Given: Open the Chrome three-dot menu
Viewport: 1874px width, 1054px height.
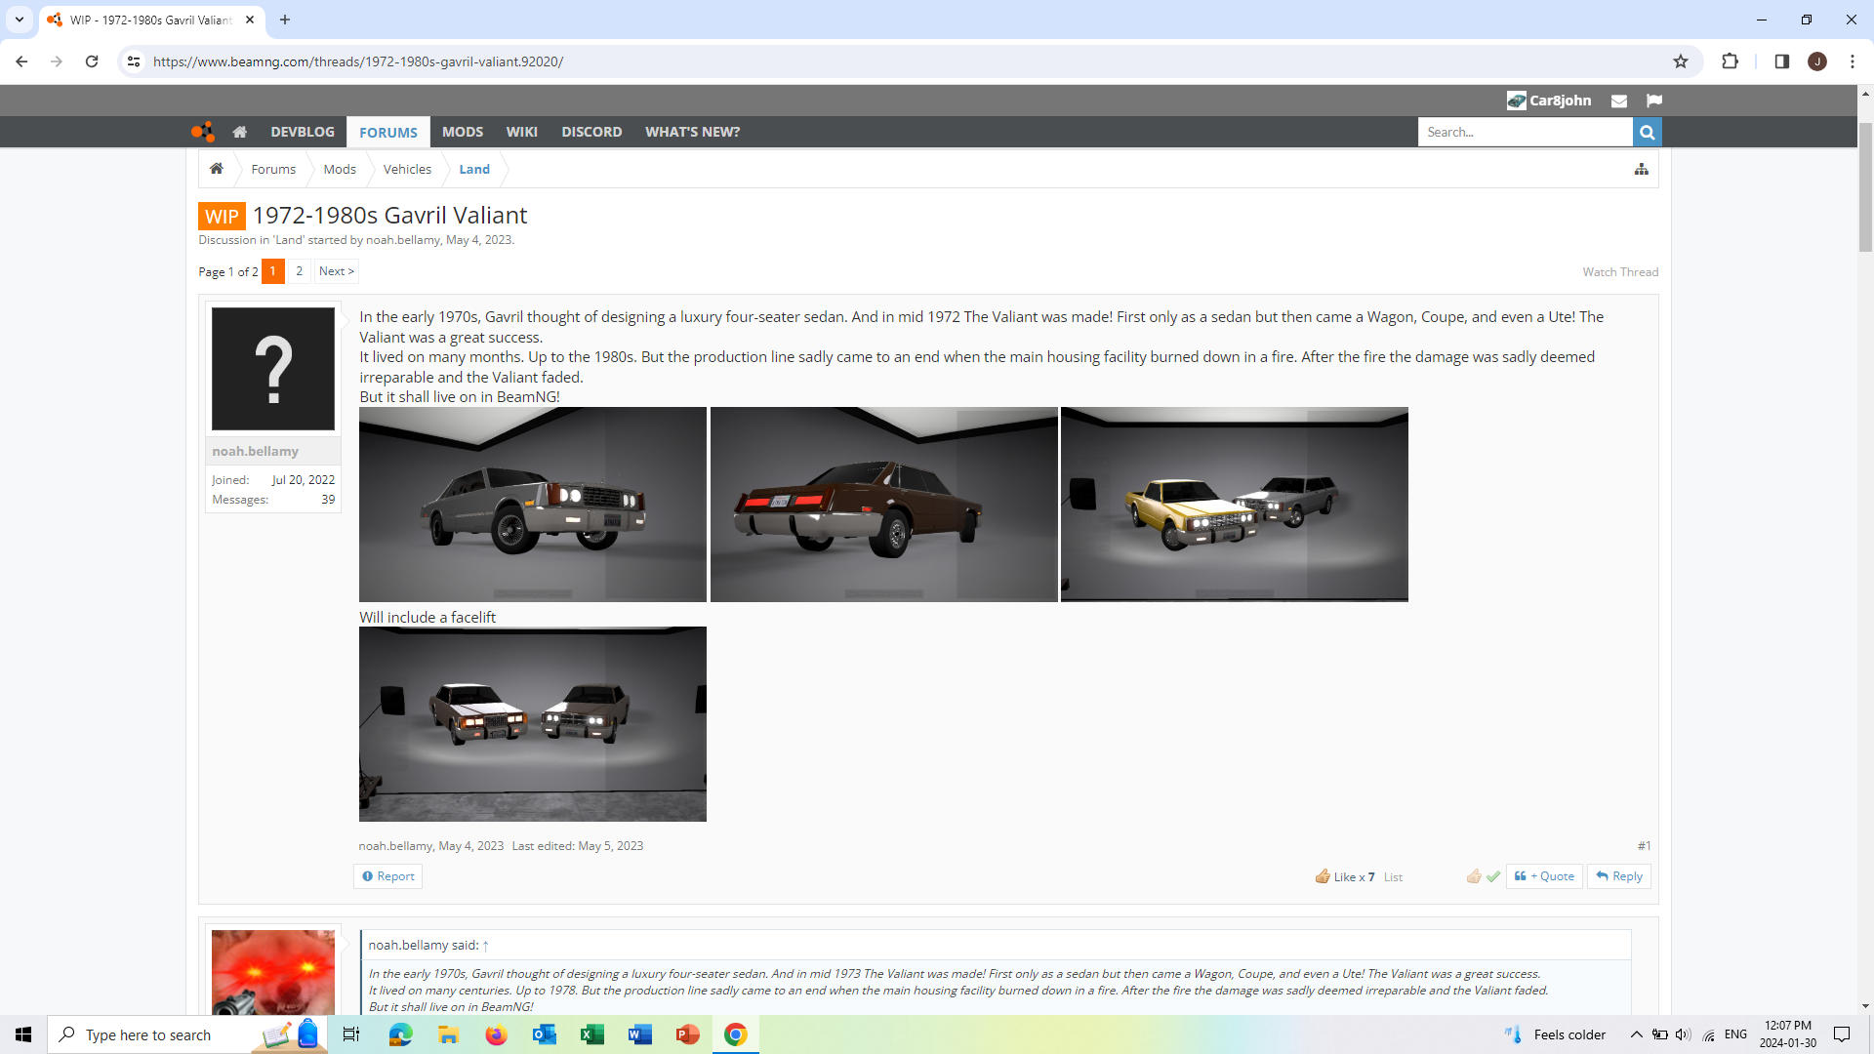Looking at the screenshot, I should pyautogui.click(x=1853, y=61).
